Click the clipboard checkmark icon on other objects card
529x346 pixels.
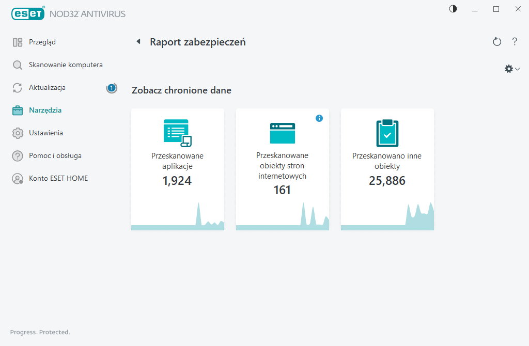(x=387, y=133)
